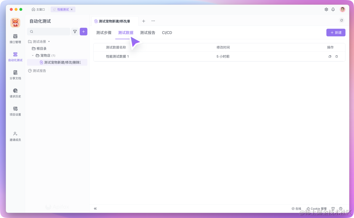Screen dimensions: 354x218
Task: Select 测试宠物新建/修改/删 document tab
Action: point(115,21)
